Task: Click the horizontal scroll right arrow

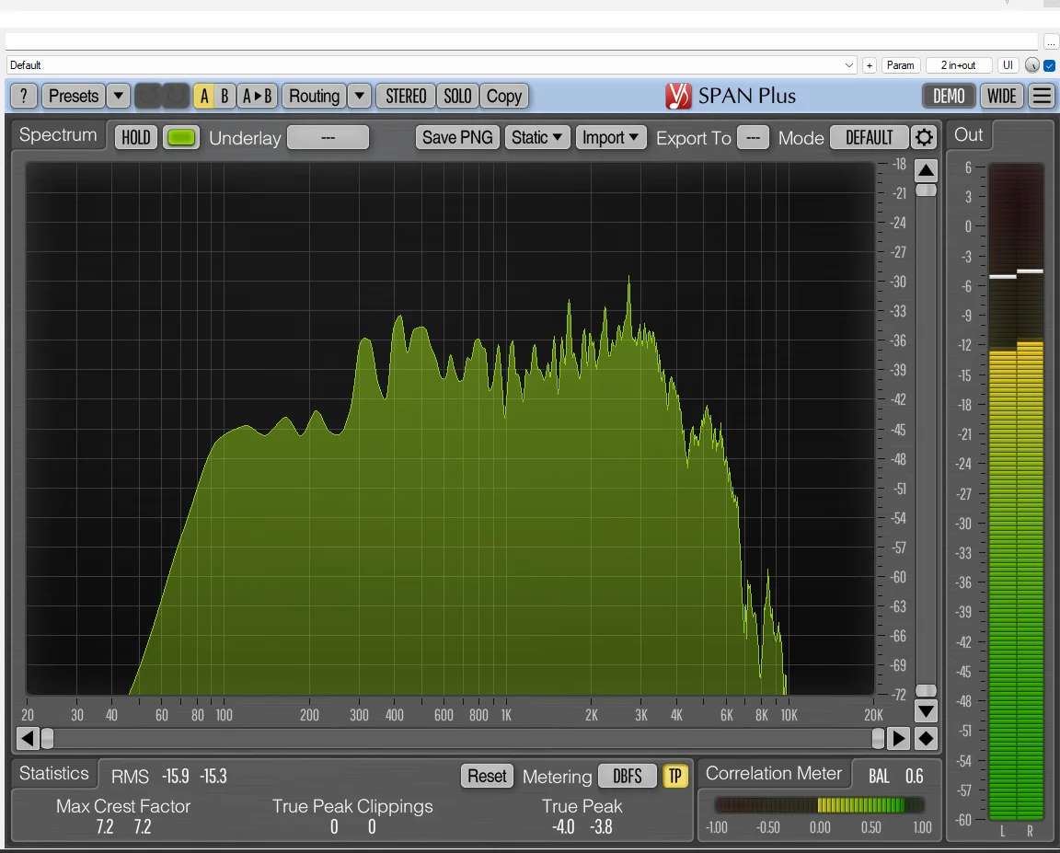Action: pos(898,738)
